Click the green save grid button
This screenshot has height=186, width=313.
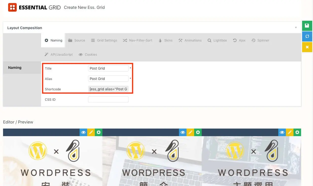click(x=307, y=26)
